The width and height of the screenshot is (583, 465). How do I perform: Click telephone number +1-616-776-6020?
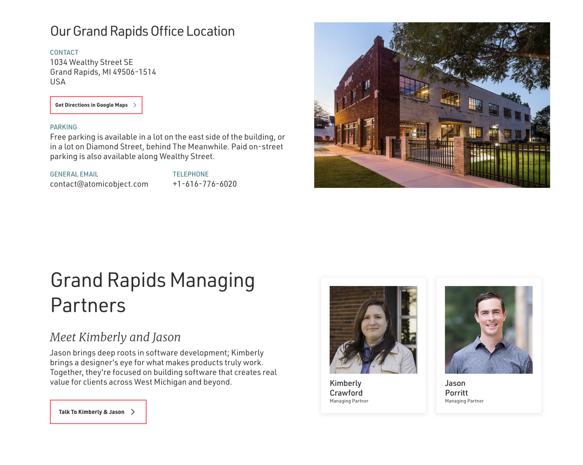(205, 184)
